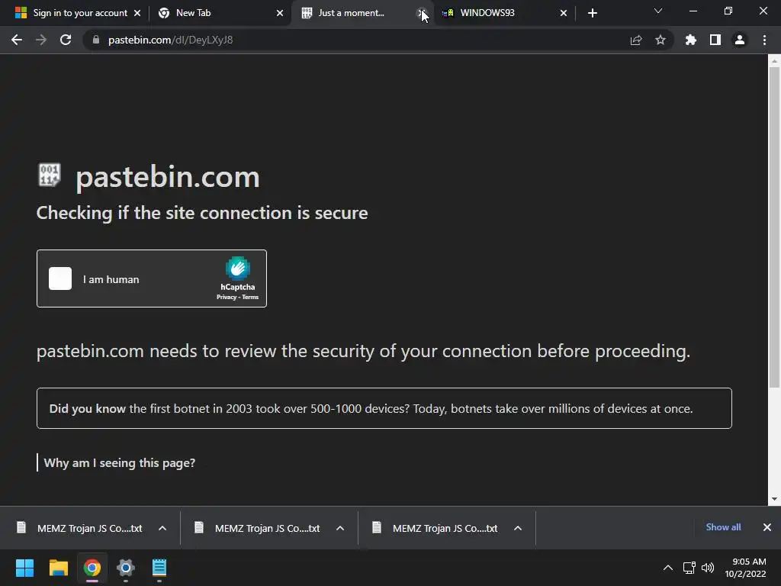This screenshot has width=781, height=586.
Task: Close the Sign in to your account tab
Action: point(137,13)
